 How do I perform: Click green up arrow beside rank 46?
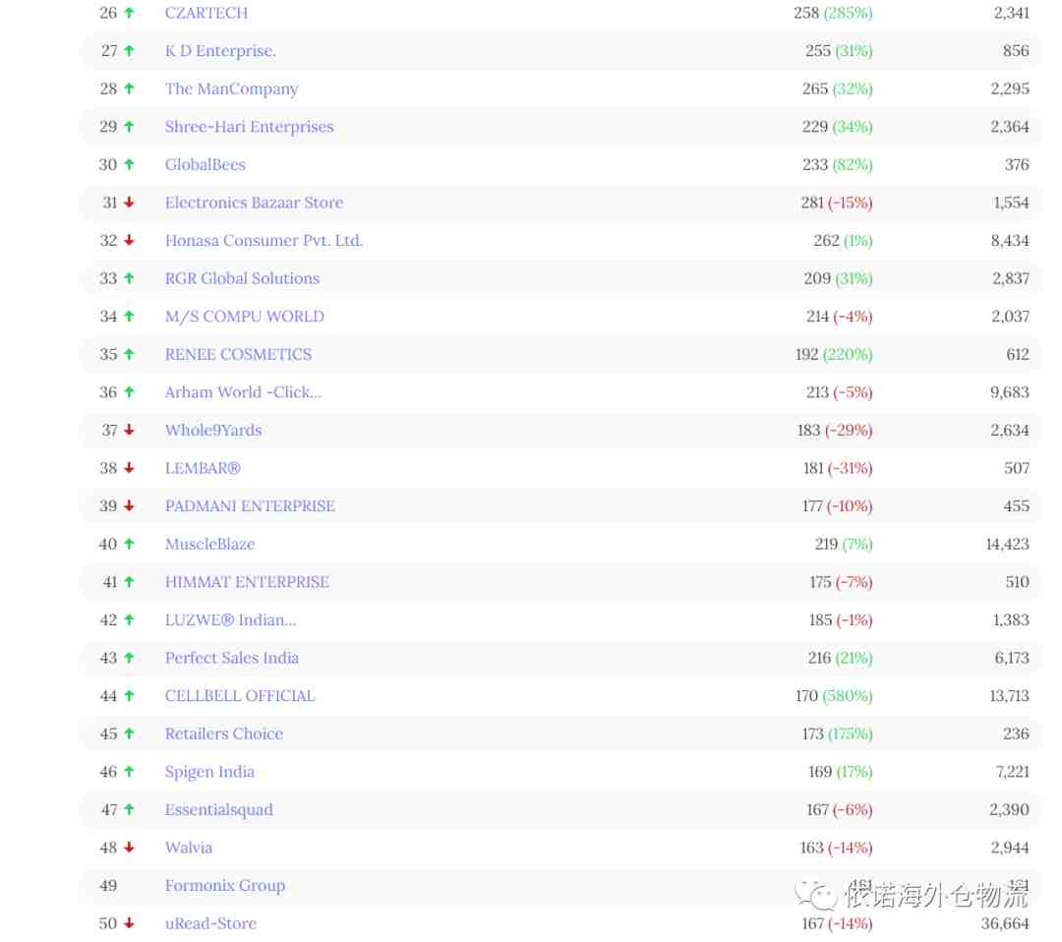click(129, 771)
